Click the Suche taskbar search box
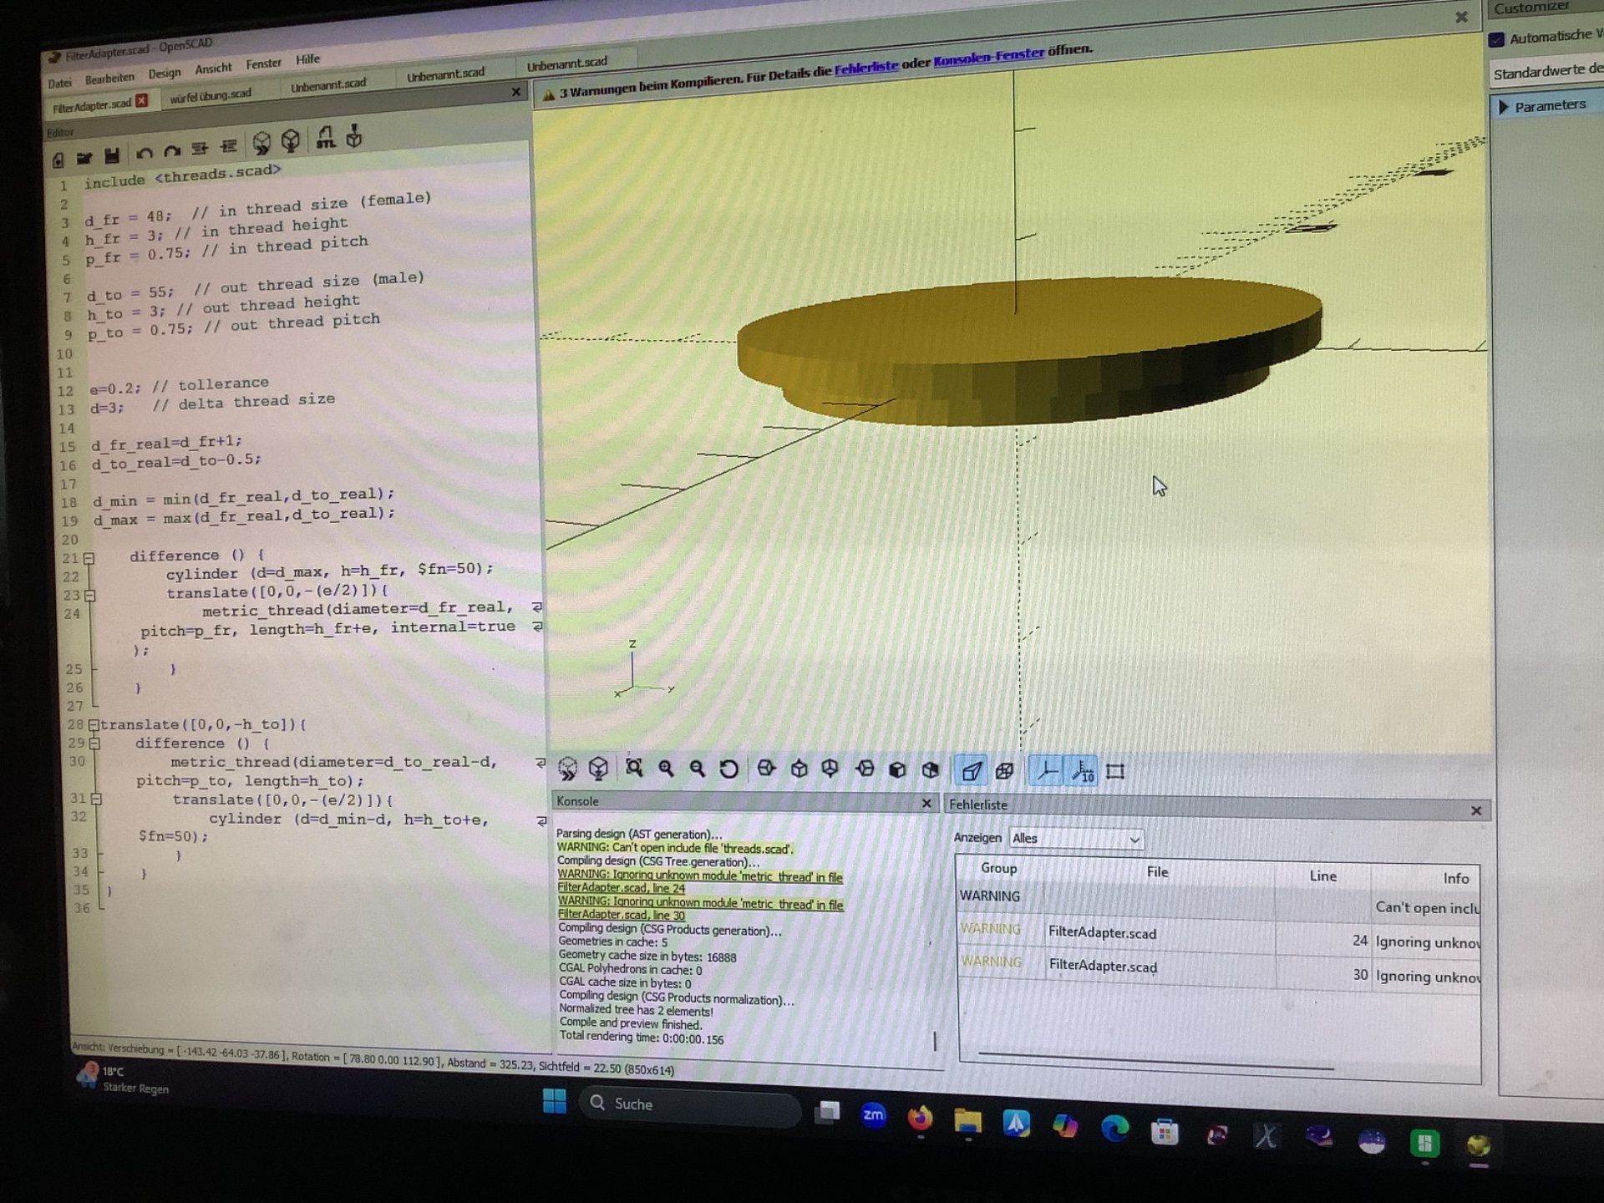 [x=690, y=1105]
